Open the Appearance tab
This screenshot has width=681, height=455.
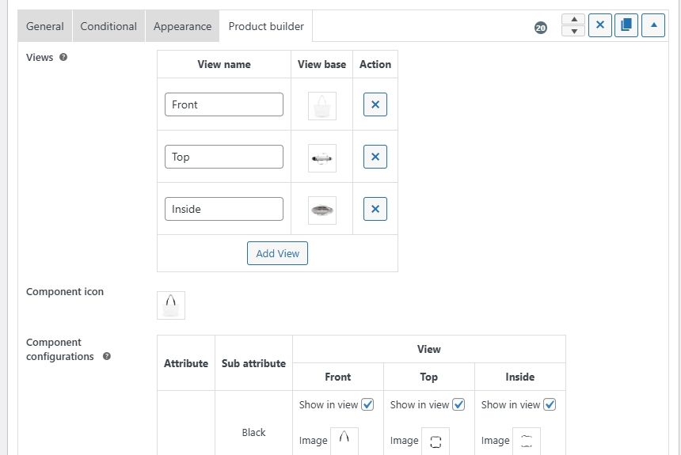click(182, 26)
